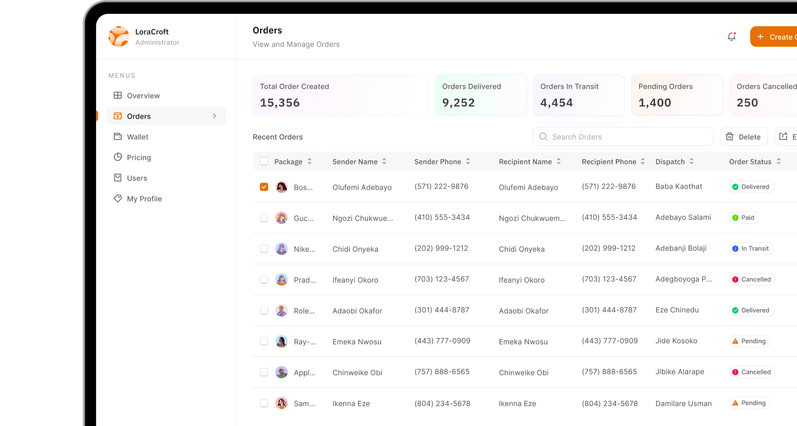Click the export/share icon button next to Delete
The height and width of the screenshot is (426, 797).
(x=785, y=136)
